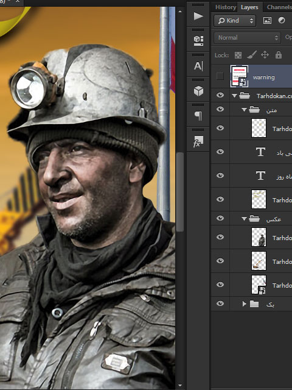Open the Paragraph panel icon
Viewport: 292px width, 390px height.
pyautogui.click(x=198, y=116)
